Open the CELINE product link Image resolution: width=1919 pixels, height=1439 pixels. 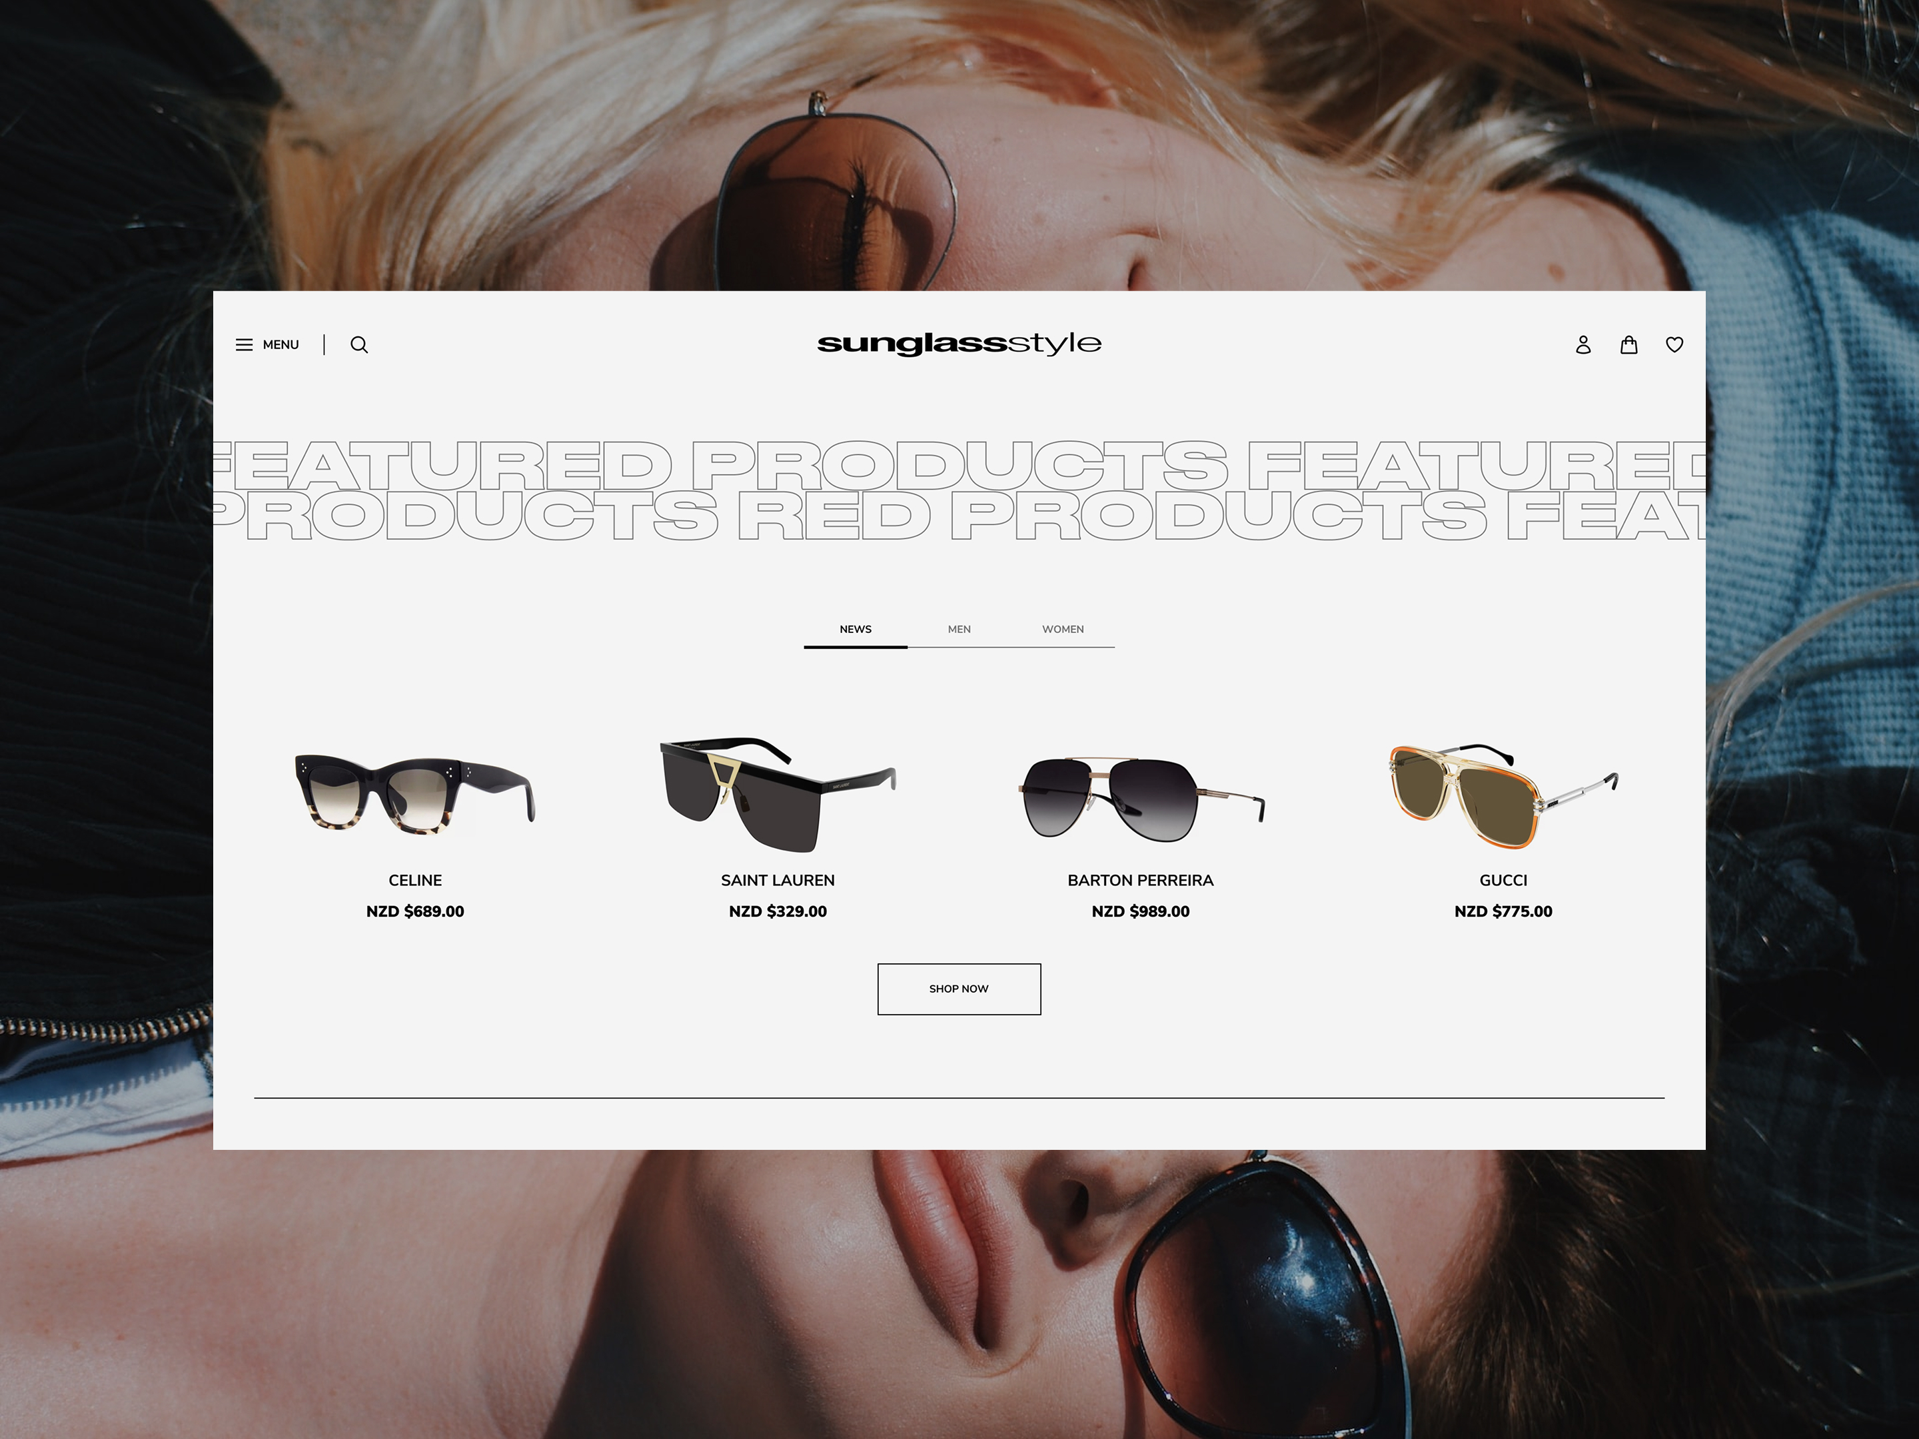pos(416,879)
